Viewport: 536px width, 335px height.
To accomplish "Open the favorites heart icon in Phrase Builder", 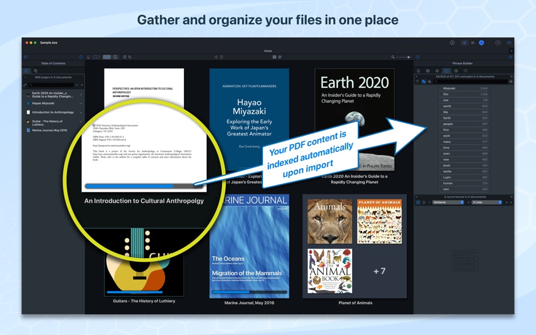I will click(465, 70).
